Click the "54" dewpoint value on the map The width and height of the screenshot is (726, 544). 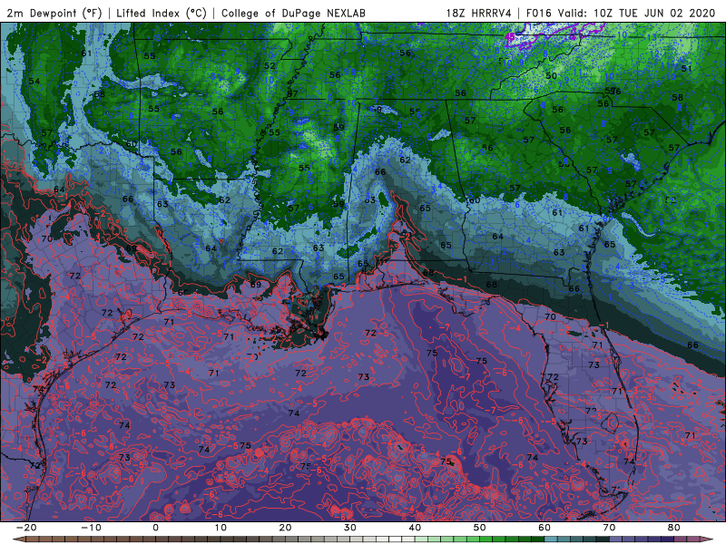tap(34, 82)
